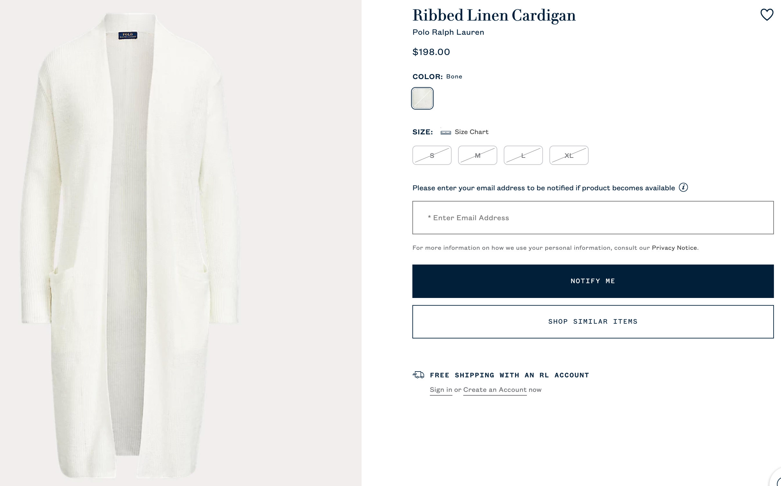Image resolution: width=781 pixels, height=486 pixels.
Task: Click the Polo Ralph Lauren brand name
Action: (448, 32)
